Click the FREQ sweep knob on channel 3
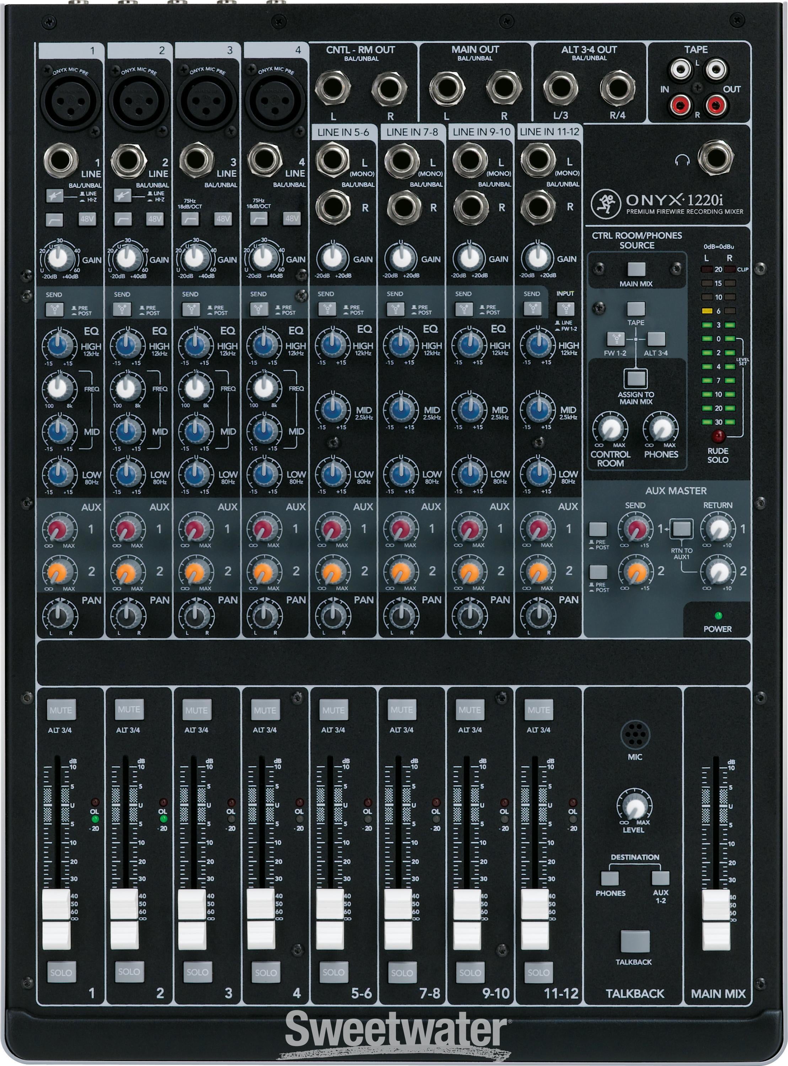The height and width of the screenshot is (1066, 788). tap(195, 388)
